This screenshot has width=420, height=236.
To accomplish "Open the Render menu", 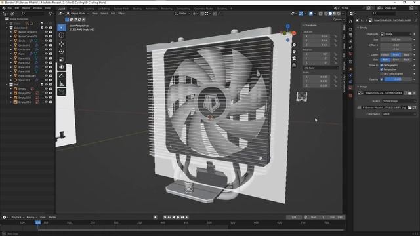I will 26,8.
